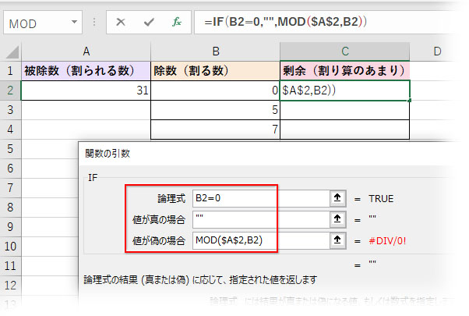
Task: Click empty cell C3
Action: click(x=345, y=110)
